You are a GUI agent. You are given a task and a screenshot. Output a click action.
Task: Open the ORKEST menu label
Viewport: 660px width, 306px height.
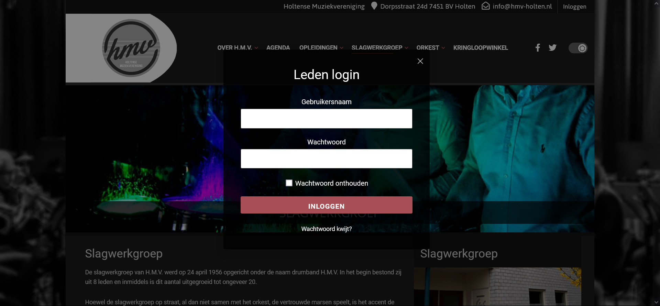[428, 48]
